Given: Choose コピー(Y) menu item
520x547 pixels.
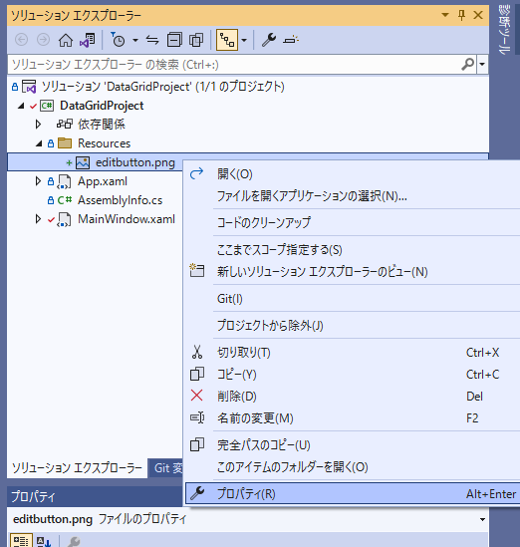Looking at the screenshot, I should click(x=353, y=375).
